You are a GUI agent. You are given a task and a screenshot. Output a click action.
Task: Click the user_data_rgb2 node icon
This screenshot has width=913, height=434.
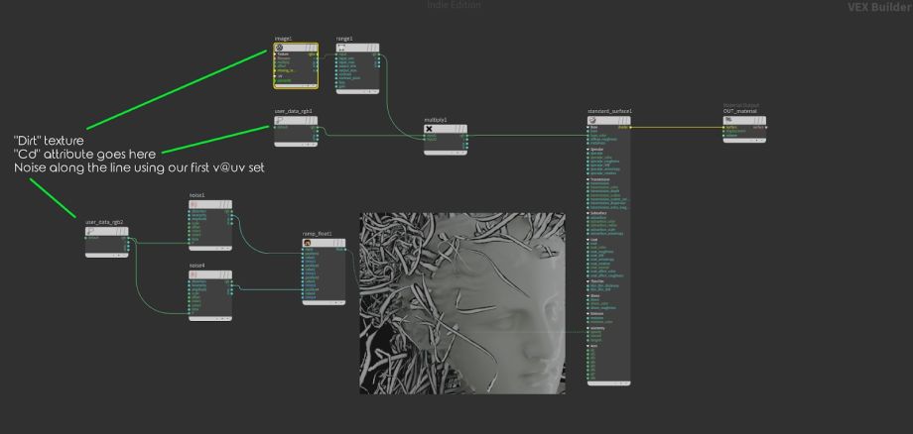tap(91, 232)
